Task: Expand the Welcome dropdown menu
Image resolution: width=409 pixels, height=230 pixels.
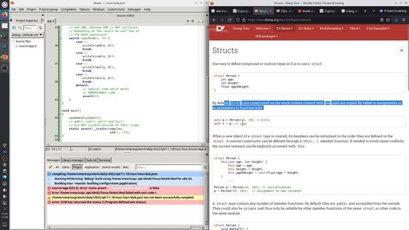Action: coord(263,28)
